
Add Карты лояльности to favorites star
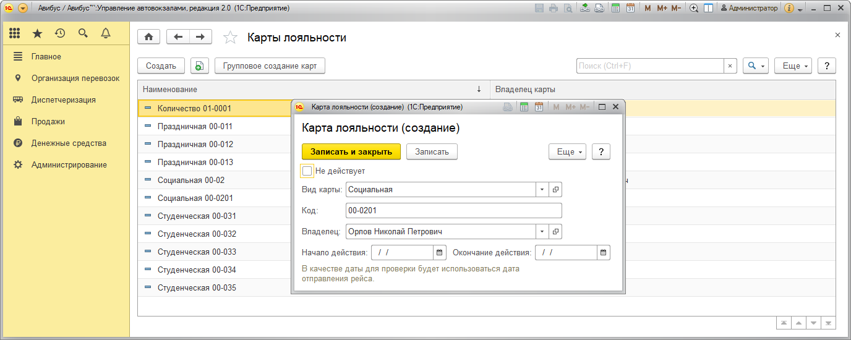pos(230,38)
